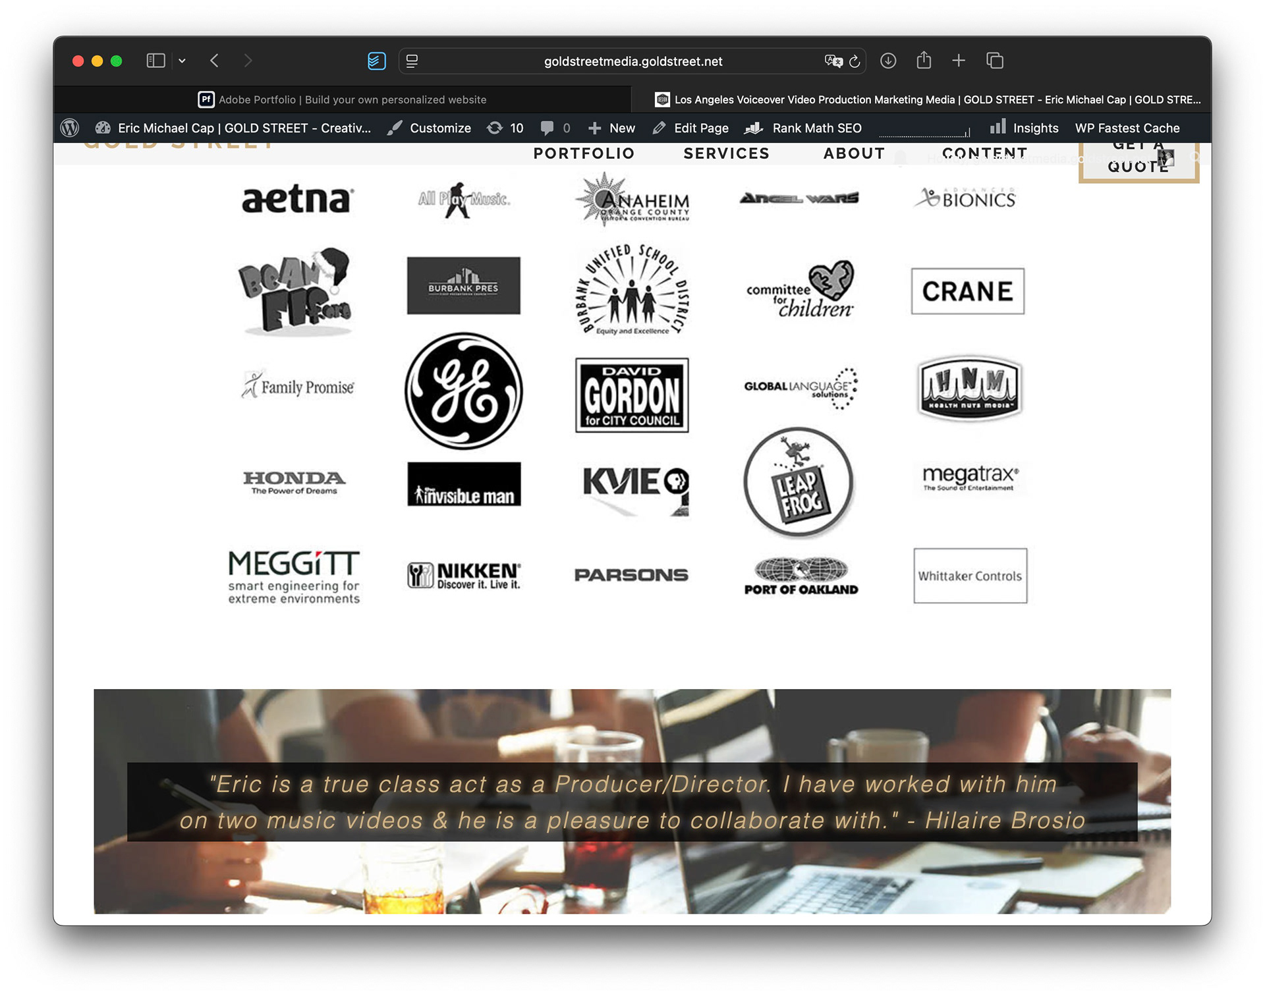Open the PORTFOLIO navigation menu

(x=584, y=153)
